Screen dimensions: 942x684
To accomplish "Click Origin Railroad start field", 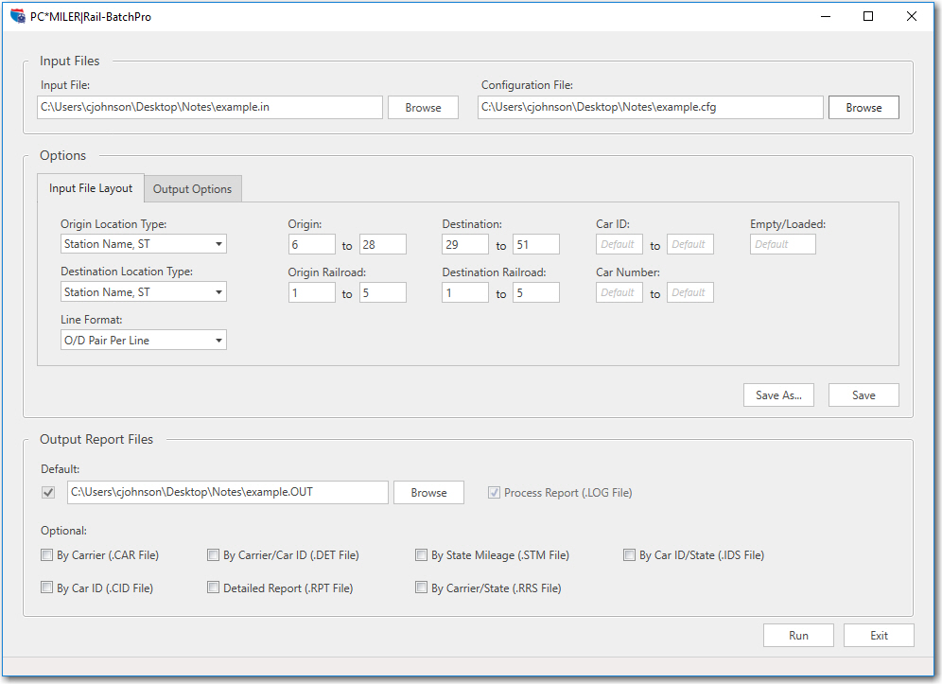I will pyautogui.click(x=312, y=292).
